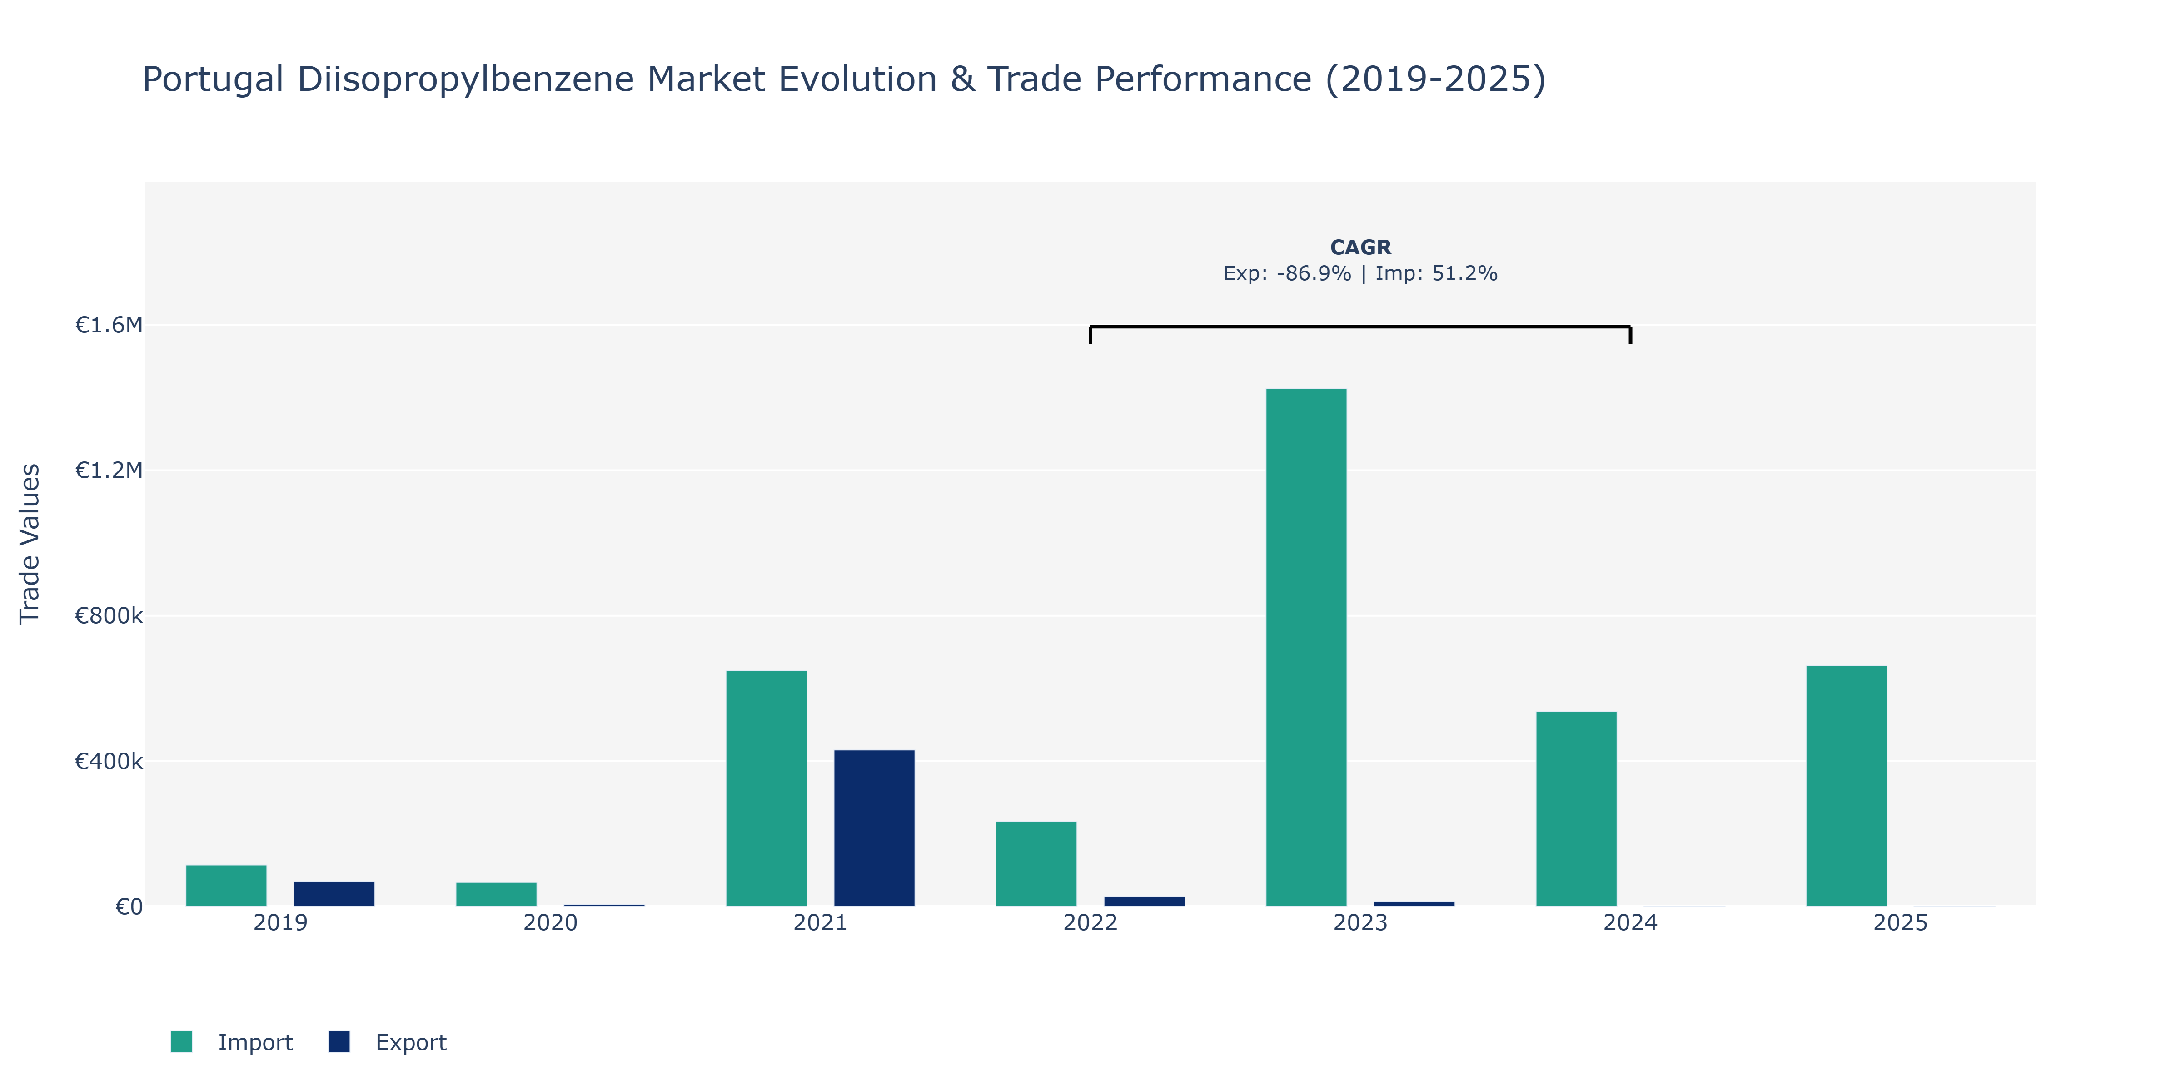Select the 2020 Import bar
The image size is (2181, 1090).
[496, 895]
